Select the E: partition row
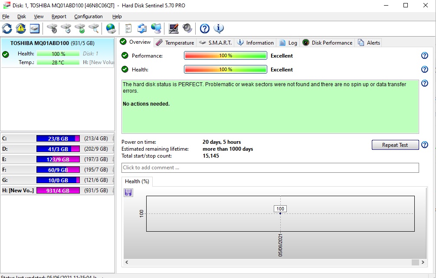The image size is (436, 278). coord(58,159)
